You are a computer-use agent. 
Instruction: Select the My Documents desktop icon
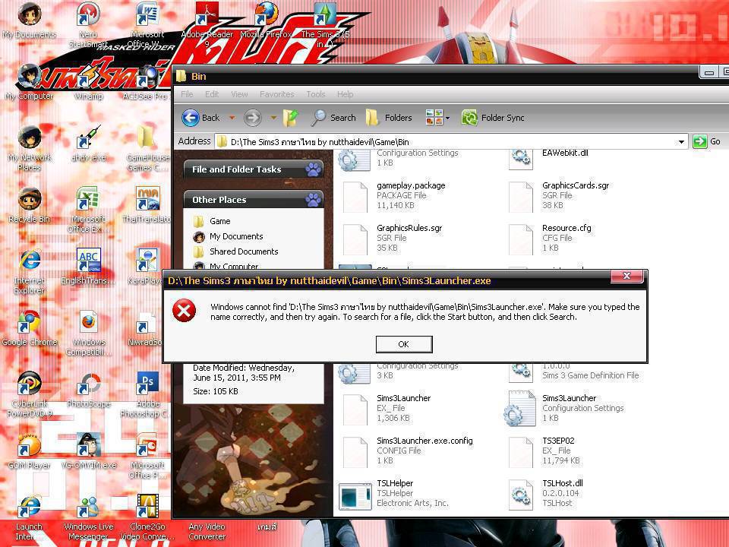(x=30, y=21)
